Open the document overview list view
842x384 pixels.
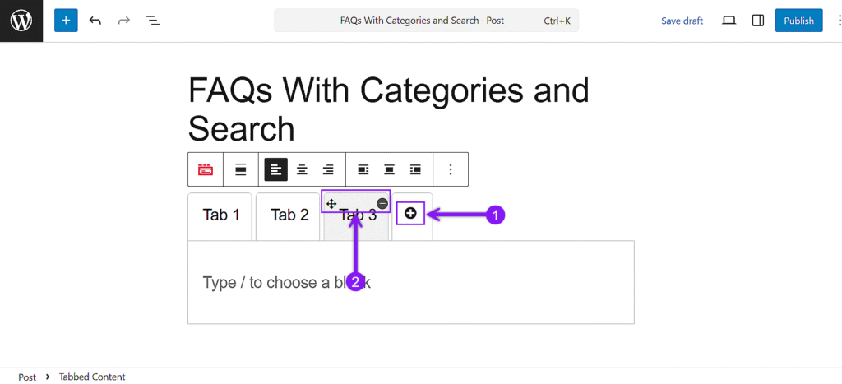tap(152, 21)
